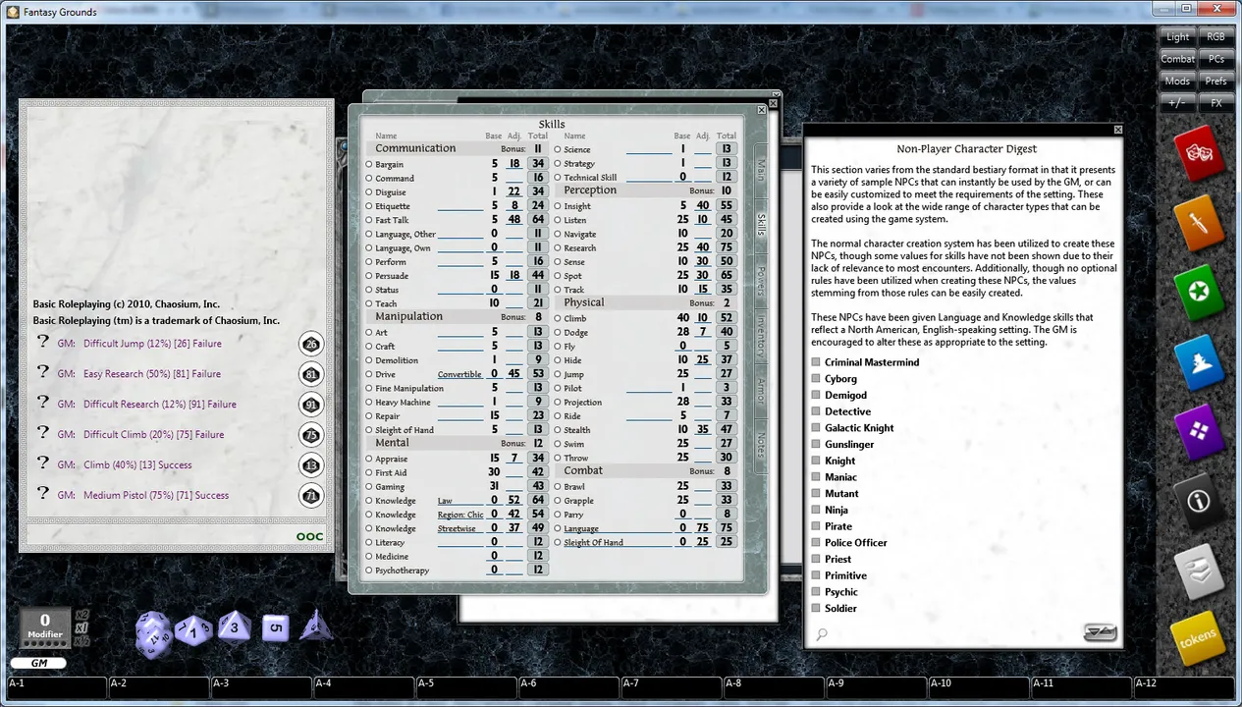Click the +/- button
This screenshot has height=707, width=1242.
point(1177,103)
